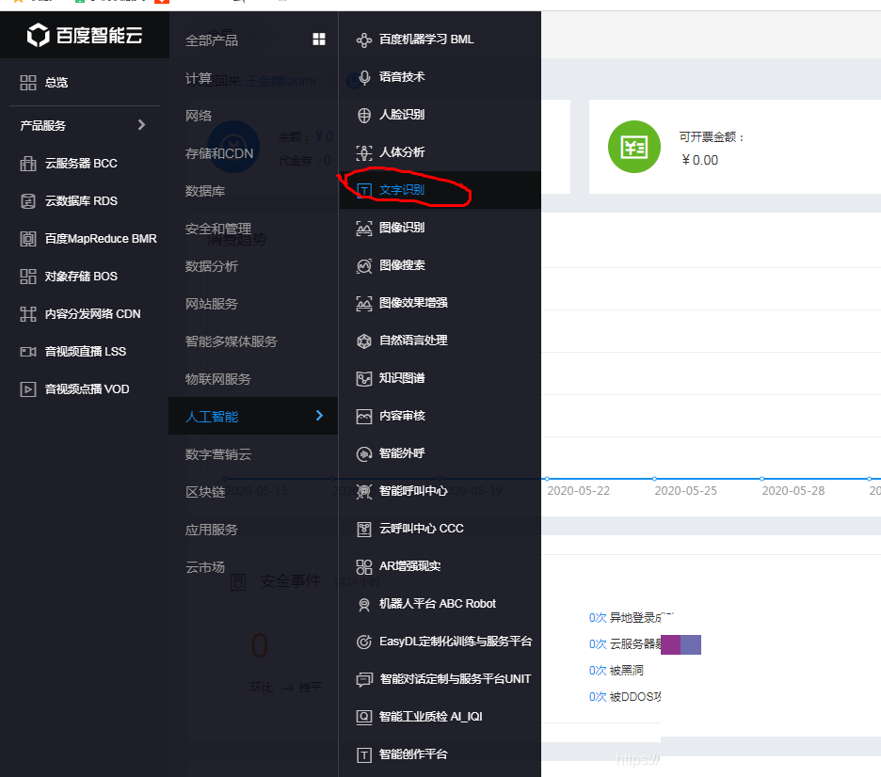Click the 百度智能云 logo
Image resolution: width=881 pixels, height=777 pixels.
85,36
